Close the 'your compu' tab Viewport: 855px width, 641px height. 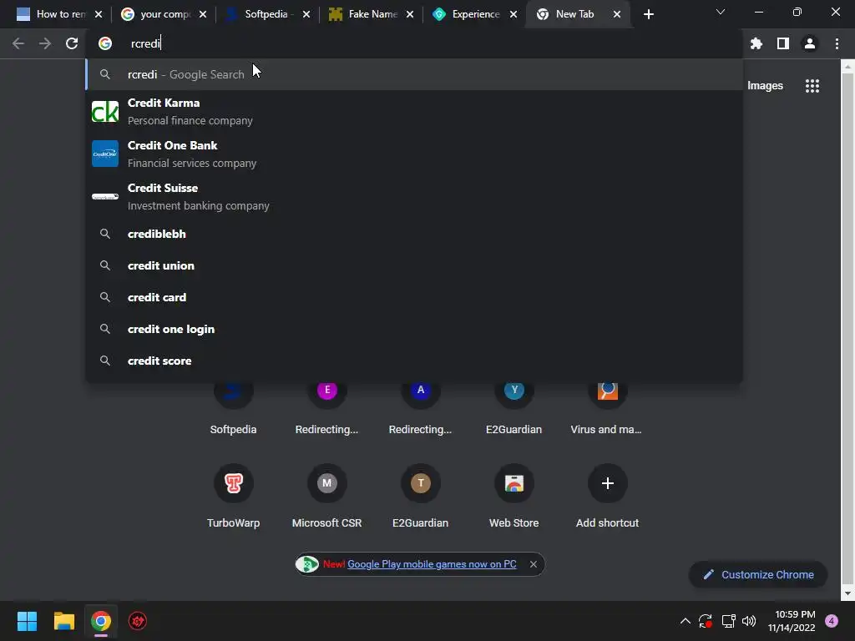coord(203,14)
